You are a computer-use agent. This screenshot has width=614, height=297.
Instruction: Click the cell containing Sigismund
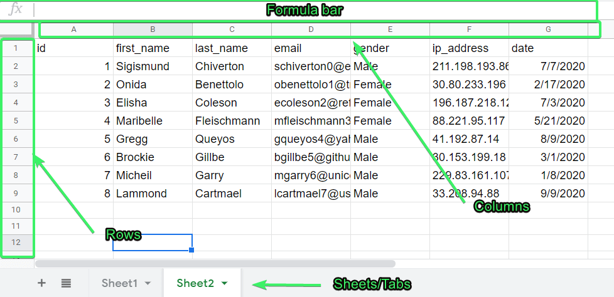[153, 66]
